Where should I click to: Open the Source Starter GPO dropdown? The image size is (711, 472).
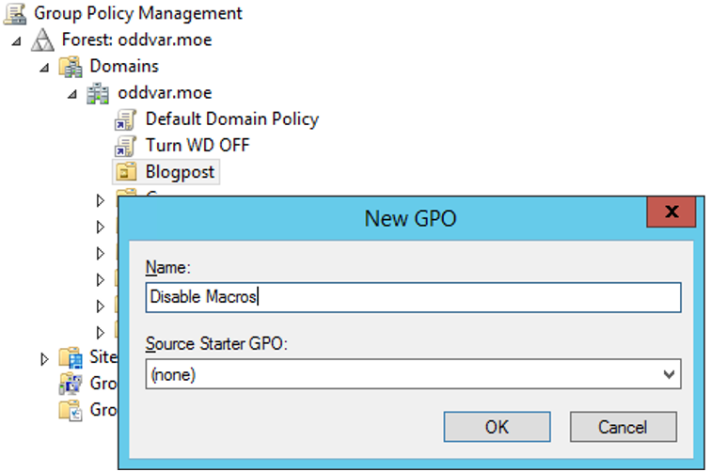(x=669, y=374)
